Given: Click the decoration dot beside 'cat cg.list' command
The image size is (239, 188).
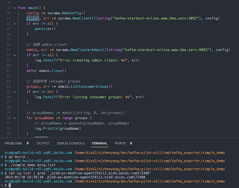Looking at the screenshot, I should (2, 173).
